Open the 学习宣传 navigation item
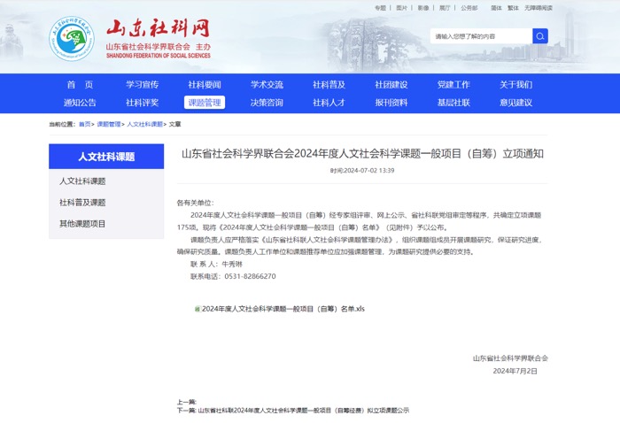Viewport: 620px width, 423px height. click(142, 85)
